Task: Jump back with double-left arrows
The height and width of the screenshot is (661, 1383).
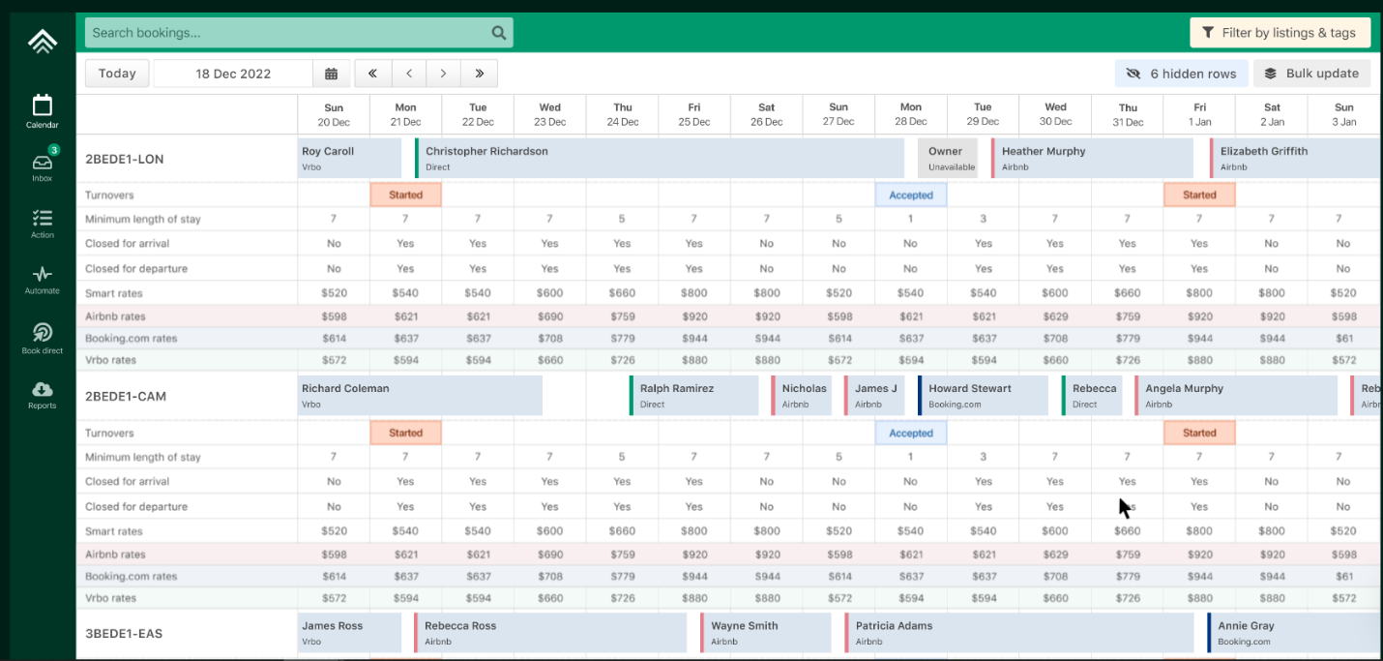Action: pyautogui.click(x=372, y=74)
